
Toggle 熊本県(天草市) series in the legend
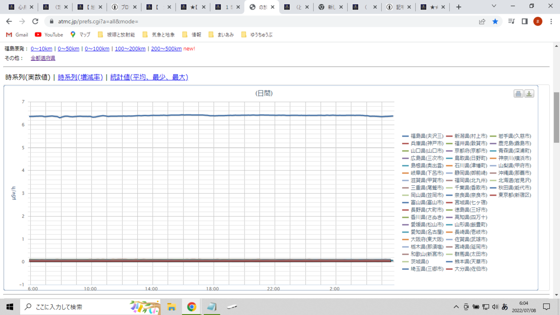tap(467, 261)
